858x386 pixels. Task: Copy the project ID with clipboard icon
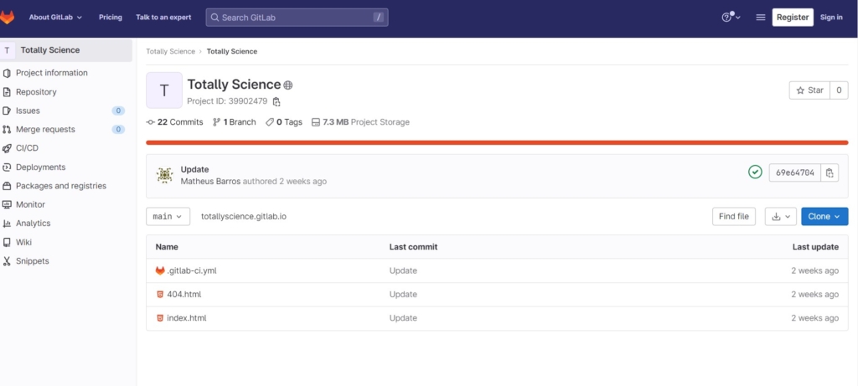tap(277, 101)
